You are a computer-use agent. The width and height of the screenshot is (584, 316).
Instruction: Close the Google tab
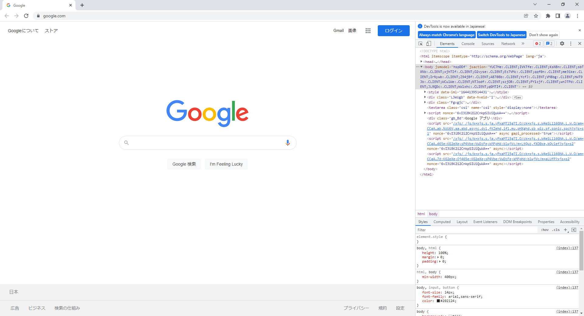[71, 5]
